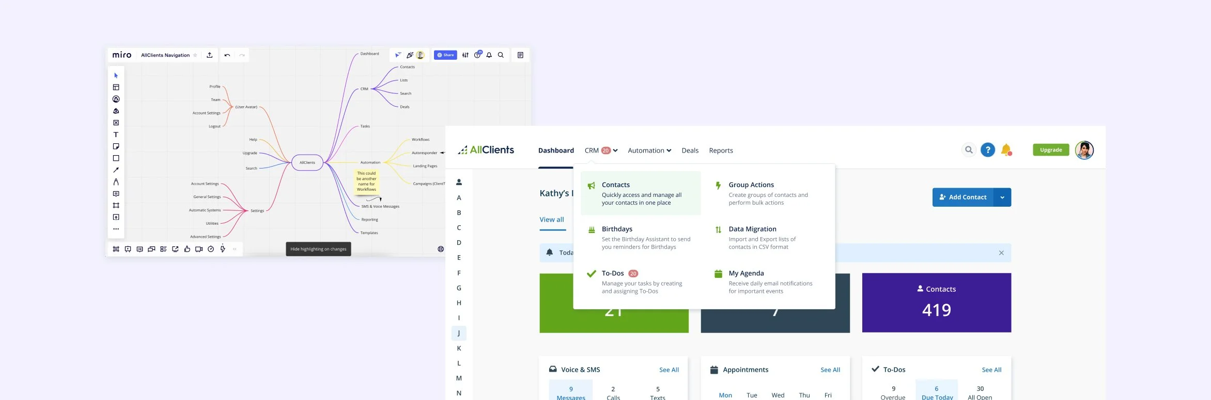The width and height of the screenshot is (1211, 400).
Task: Click the contacts person icon above alphabet
Action: coord(459,182)
